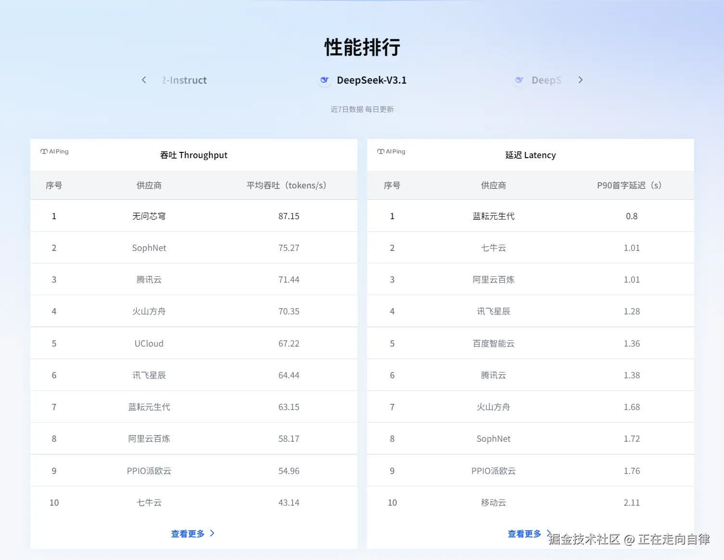Click 序号 header in Throughput table
Screen dimensions: 724x560
click(x=54, y=185)
